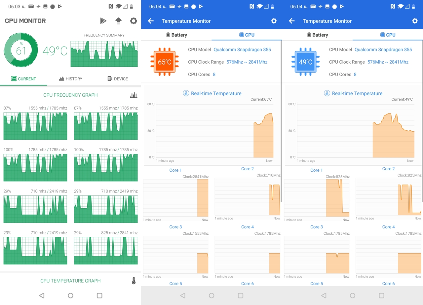Tap the Frequency Summary graph
Screen dimensions: 423x305
[104, 54]
